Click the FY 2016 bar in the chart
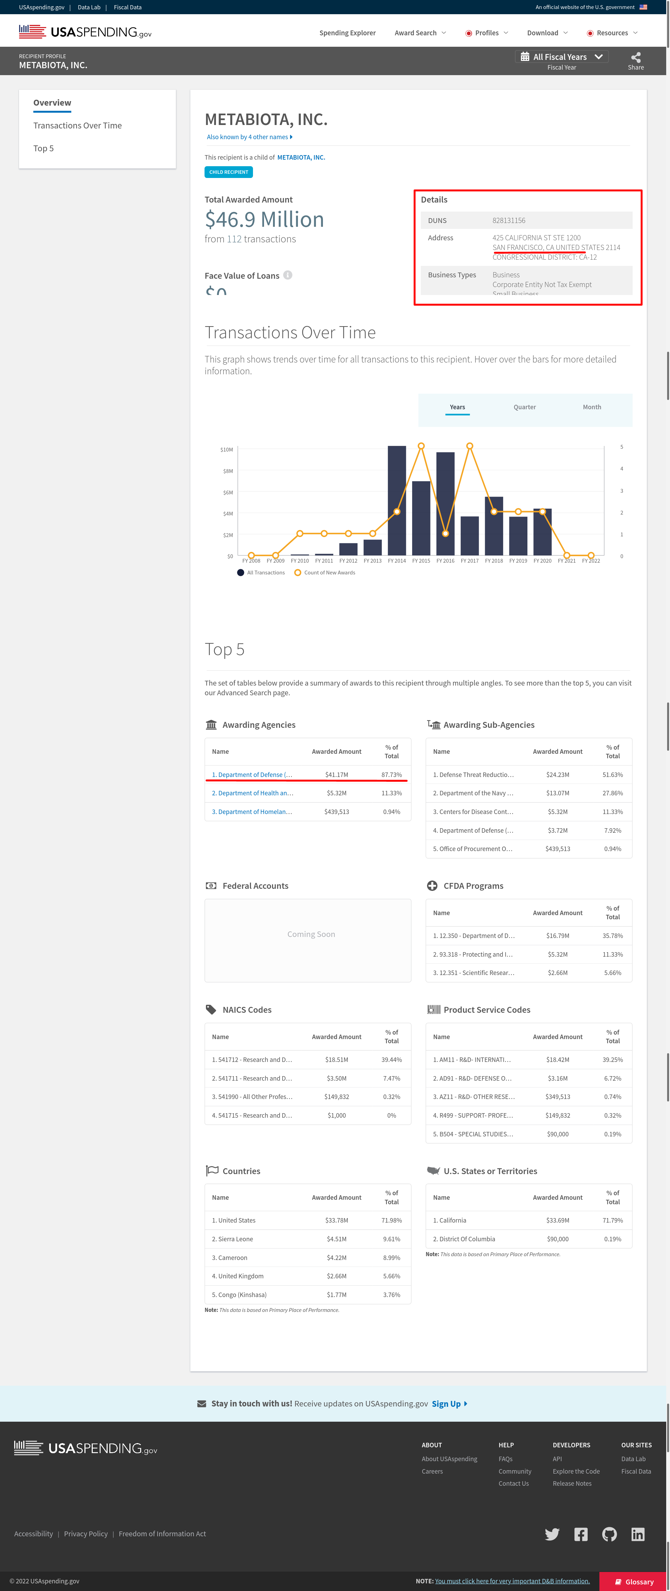This screenshot has width=670, height=1591. click(x=445, y=504)
